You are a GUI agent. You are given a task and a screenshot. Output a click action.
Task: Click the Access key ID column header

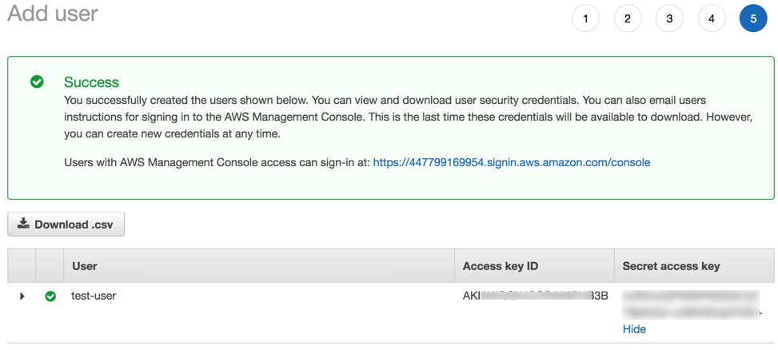[x=501, y=266]
